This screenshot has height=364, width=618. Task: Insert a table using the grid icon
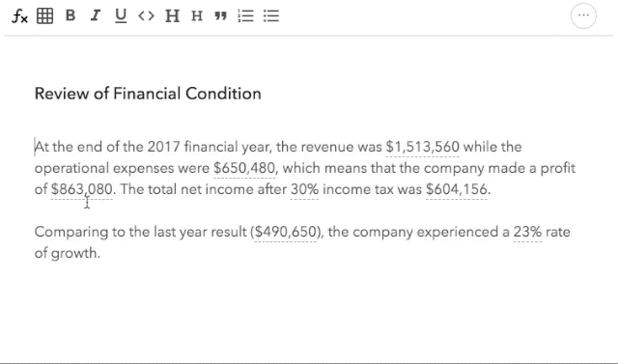pyautogui.click(x=45, y=16)
